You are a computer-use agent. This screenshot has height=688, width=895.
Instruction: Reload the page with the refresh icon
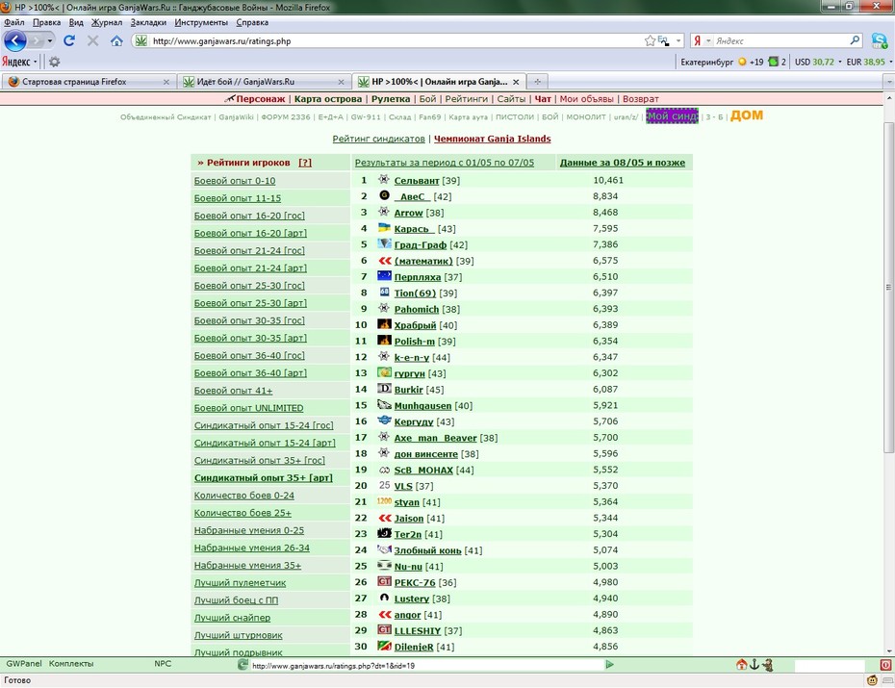(x=69, y=40)
